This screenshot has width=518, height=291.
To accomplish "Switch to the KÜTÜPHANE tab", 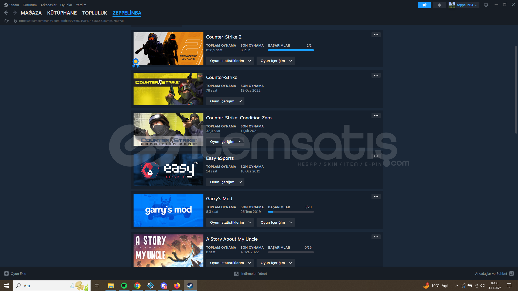I will [62, 13].
